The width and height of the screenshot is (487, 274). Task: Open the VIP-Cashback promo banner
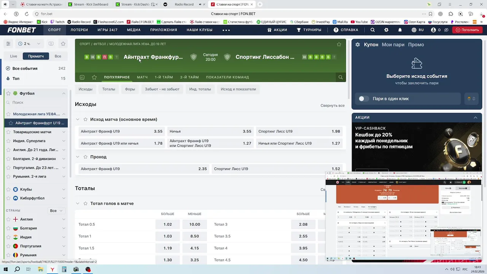point(417,147)
